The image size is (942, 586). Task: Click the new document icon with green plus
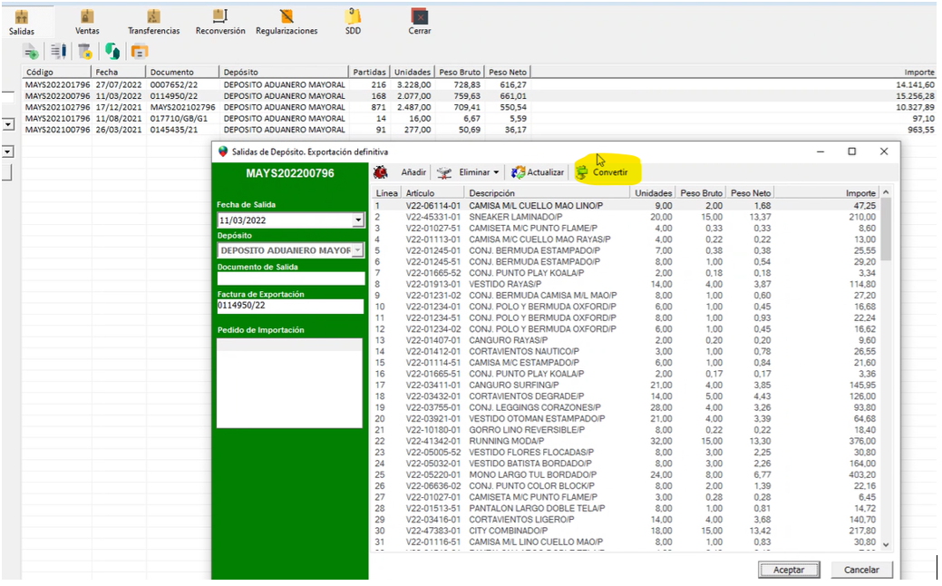pyautogui.click(x=32, y=52)
